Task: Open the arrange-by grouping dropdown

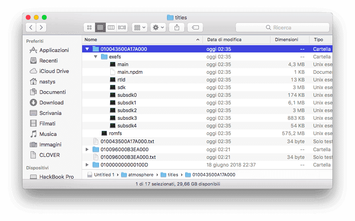Action: [x=140, y=27]
